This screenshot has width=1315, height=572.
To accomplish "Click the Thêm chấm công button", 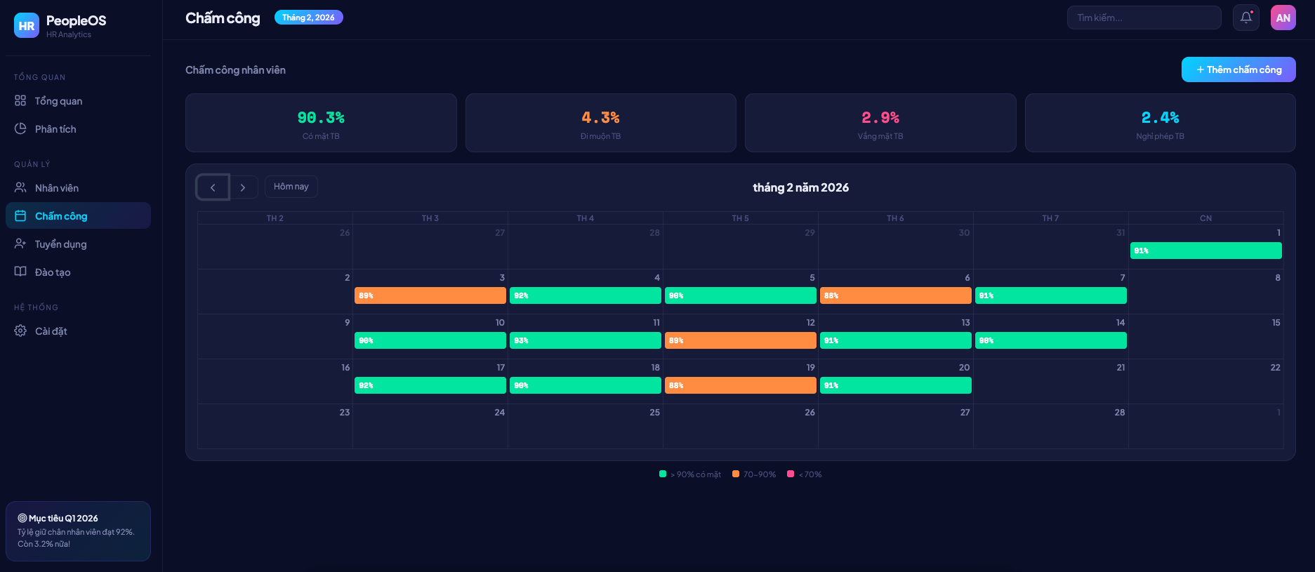I will pyautogui.click(x=1238, y=69).
